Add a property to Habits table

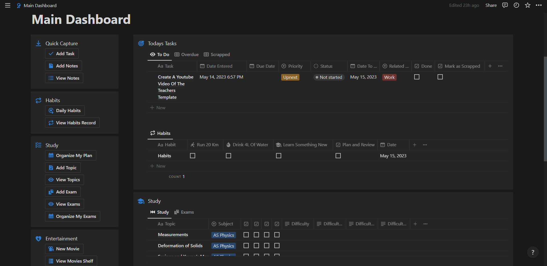(x=415, y=145)
